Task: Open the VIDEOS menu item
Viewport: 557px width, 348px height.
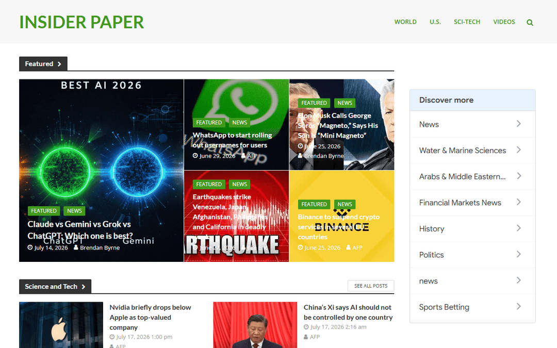Action: 504,22
